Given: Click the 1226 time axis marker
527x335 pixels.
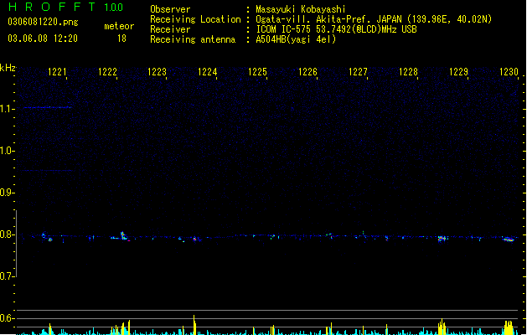Looking at the screenshot, I should click(x=307, y=72).
